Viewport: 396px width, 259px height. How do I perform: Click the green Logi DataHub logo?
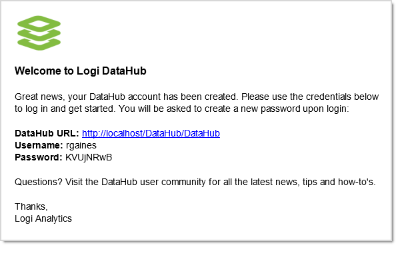coord(39,33)
